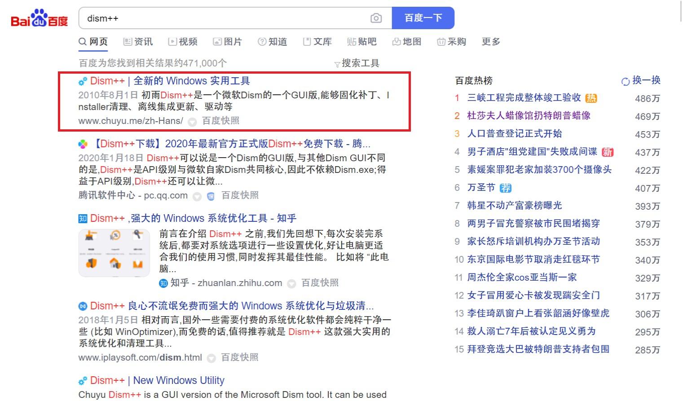Click gear favicon of New Windows Utility
683x401 pixels.
tap(83, 381)
